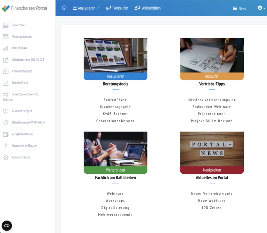Click the VorsorgeInventur list icon
Image resolution: width=267 pixels, height=233 pixels.
pos(6,36)
